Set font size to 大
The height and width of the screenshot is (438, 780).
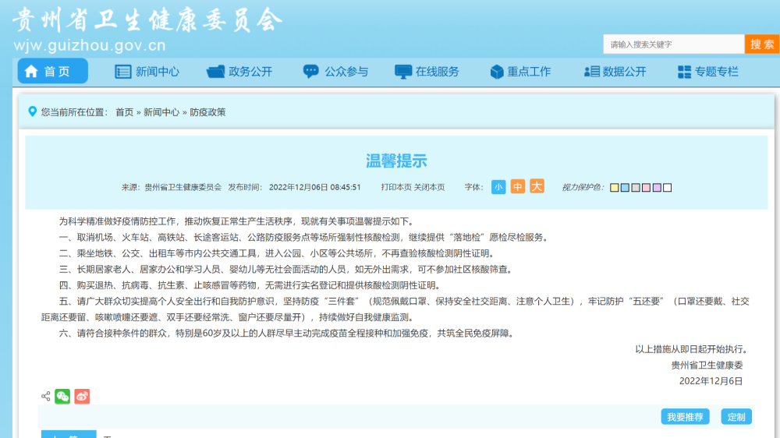(537, 186)
